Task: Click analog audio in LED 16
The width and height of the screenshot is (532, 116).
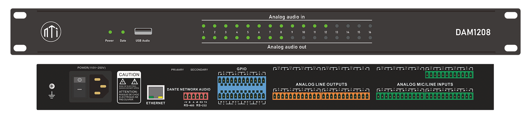Action: click(370, 26)
